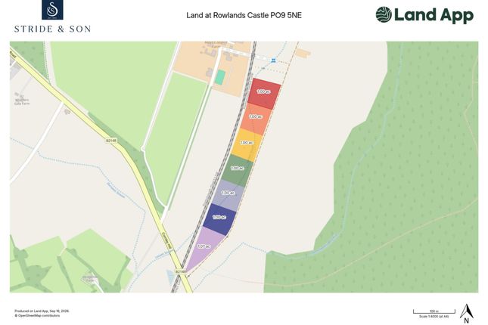Select the orange 1.00 ac plot
Viewport: 488px width, 325px height.
click(256, 119)
